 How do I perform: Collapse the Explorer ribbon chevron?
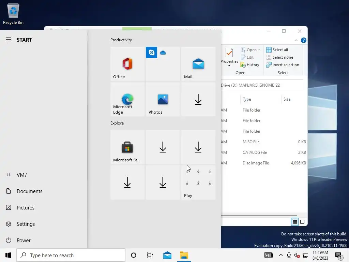click(x=296, y=40)
